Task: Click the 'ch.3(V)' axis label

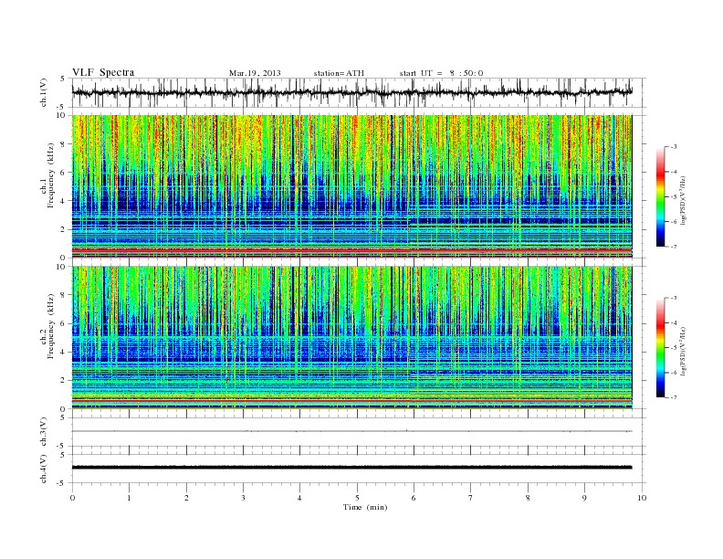Action: 44,431
